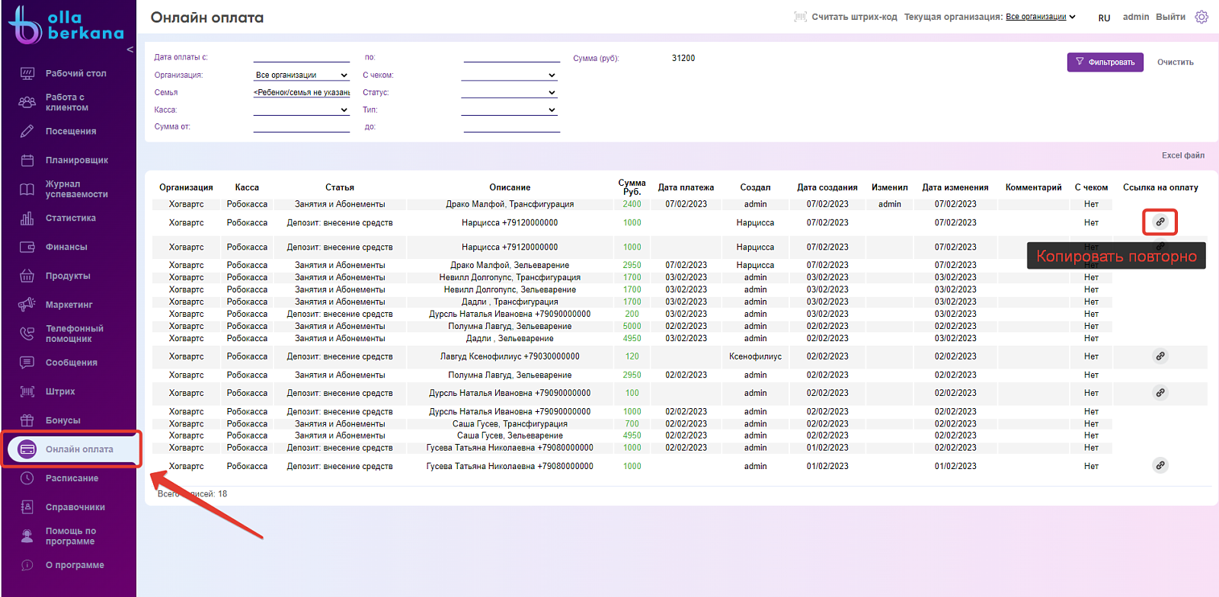The height and width of the screenshot is (597, 1219).
Task: Click the Драко Малфой, Трансфигурация description
Action: (510, 204)
